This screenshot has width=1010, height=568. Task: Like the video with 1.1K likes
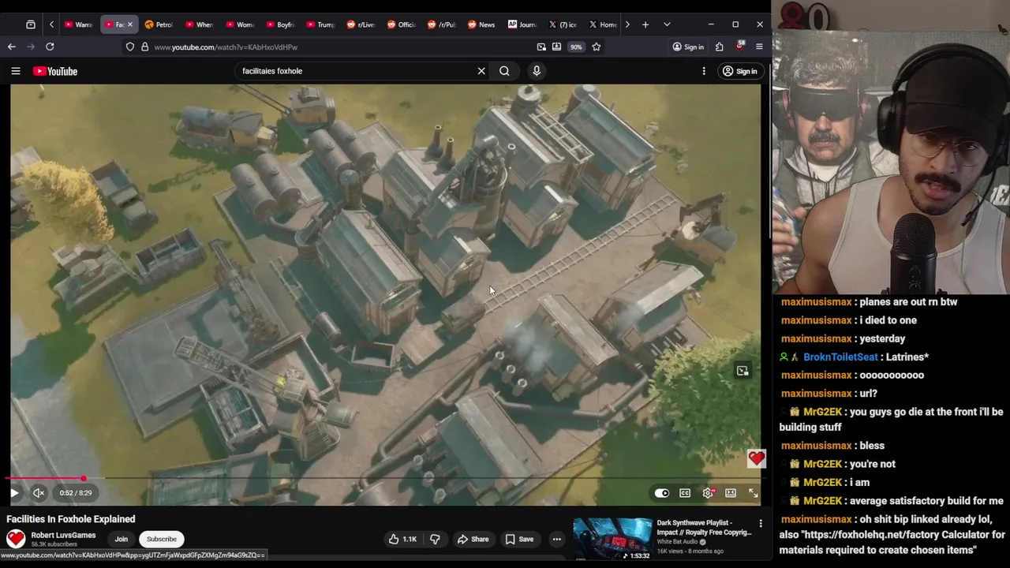point(402,539)
